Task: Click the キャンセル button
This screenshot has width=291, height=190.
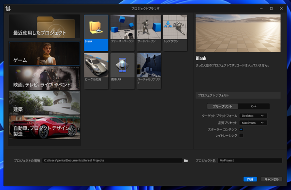Action: (272, 179)
